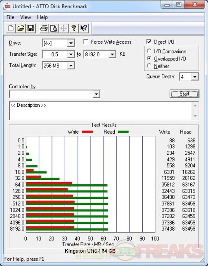This screenshot has width=208, height=266.
Task: Open the Total Length dropdown
Action: point(71,65)
